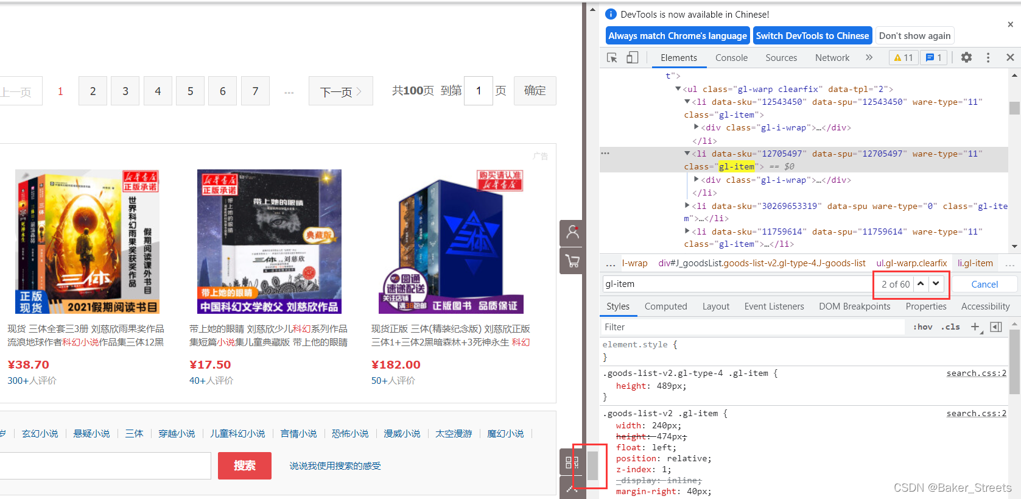Click the QR code sidebar icon
Screen dimensions: 1021x499
(572, 462)
